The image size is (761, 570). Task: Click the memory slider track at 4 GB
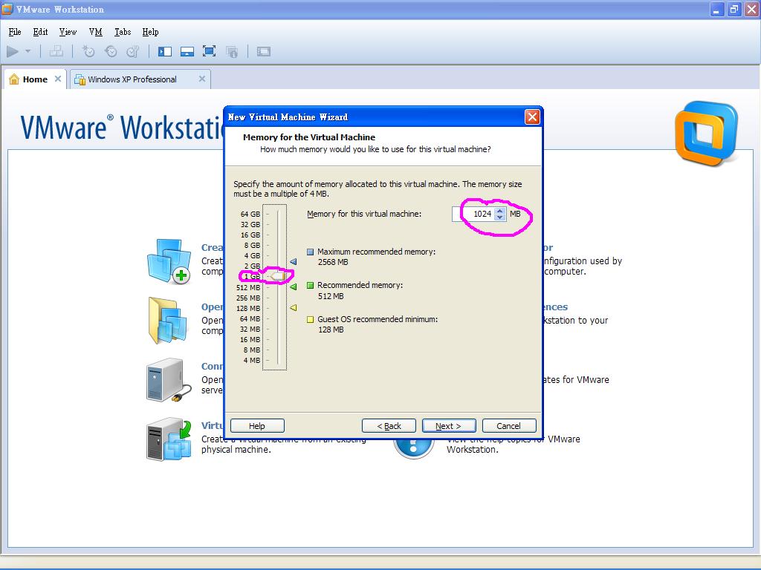[x=278, y=255]
